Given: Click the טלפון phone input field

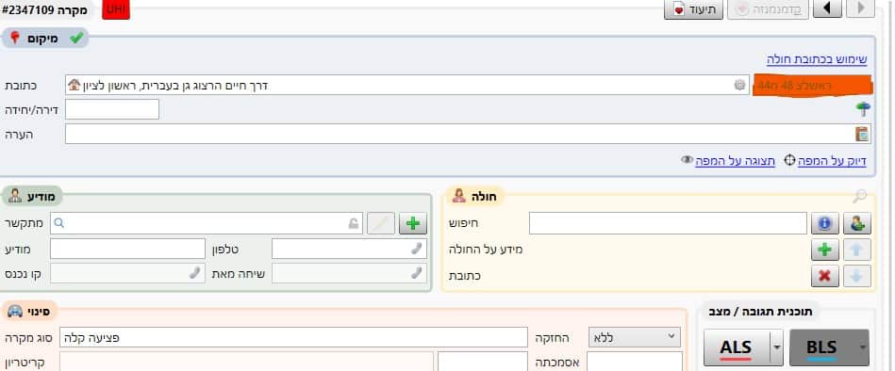Looking at the screenshot, I should pos(349,249).
